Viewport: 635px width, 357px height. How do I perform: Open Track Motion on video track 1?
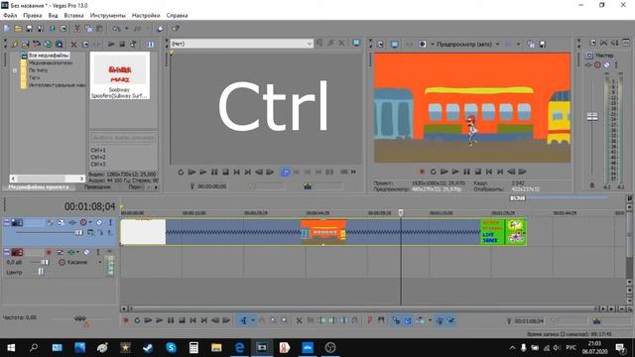click(x=62, y=222)
